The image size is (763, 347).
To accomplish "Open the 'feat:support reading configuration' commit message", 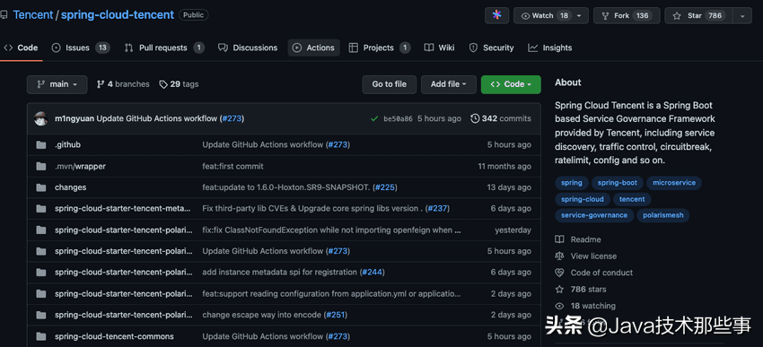I will [x=332, y=293].
